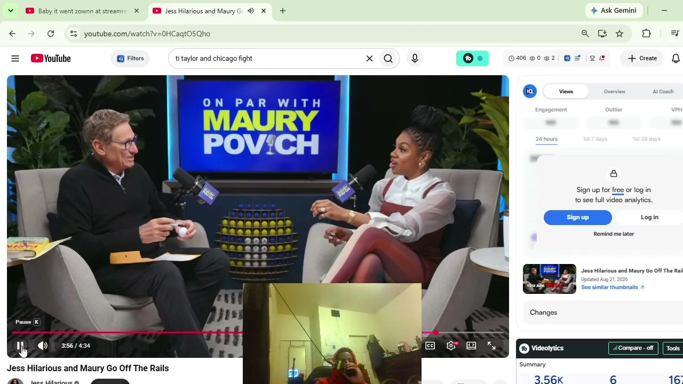
Task: Click the vidIQ logo in analytics panel
Action: [x=530, y=91]
